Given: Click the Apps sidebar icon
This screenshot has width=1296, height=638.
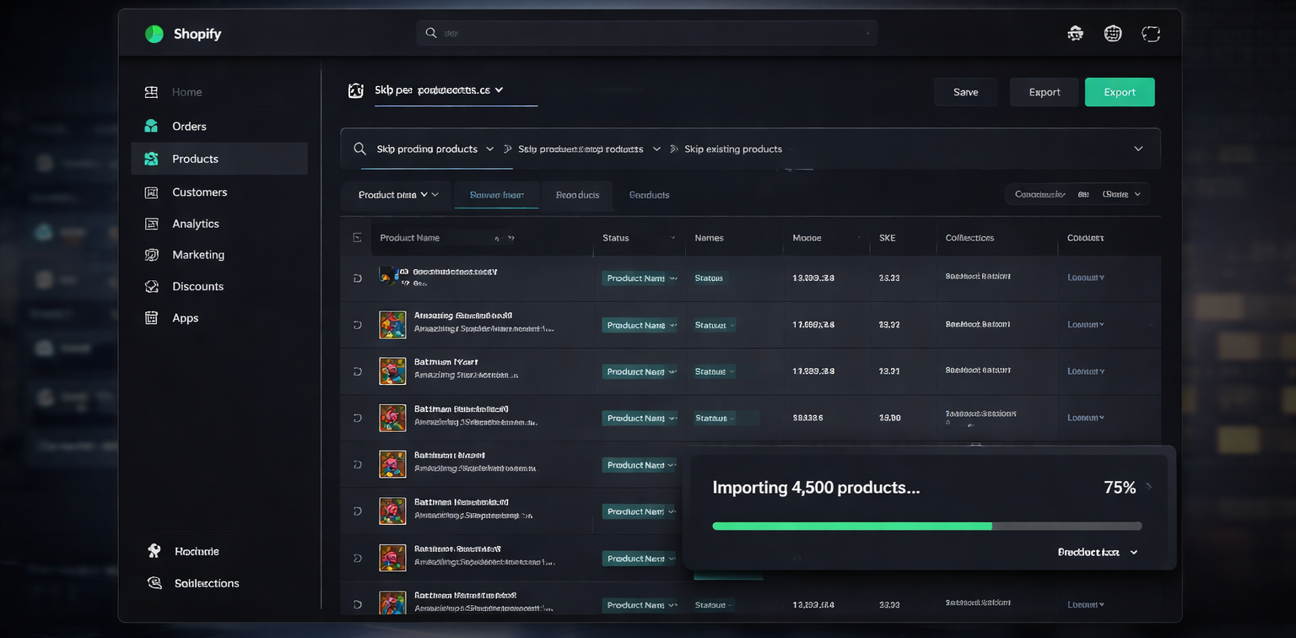Looking at the screenshot, I should (151, 318).
